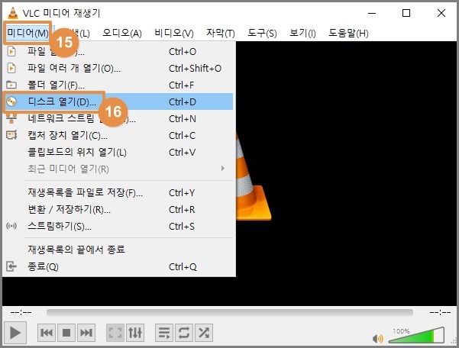Toggle loop mode icon
Image resolution: width=459 pixels, height=348 pixels.
coord(184,333)
